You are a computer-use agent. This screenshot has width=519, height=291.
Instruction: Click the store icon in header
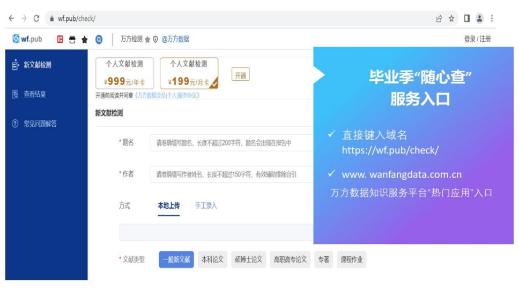72,40
